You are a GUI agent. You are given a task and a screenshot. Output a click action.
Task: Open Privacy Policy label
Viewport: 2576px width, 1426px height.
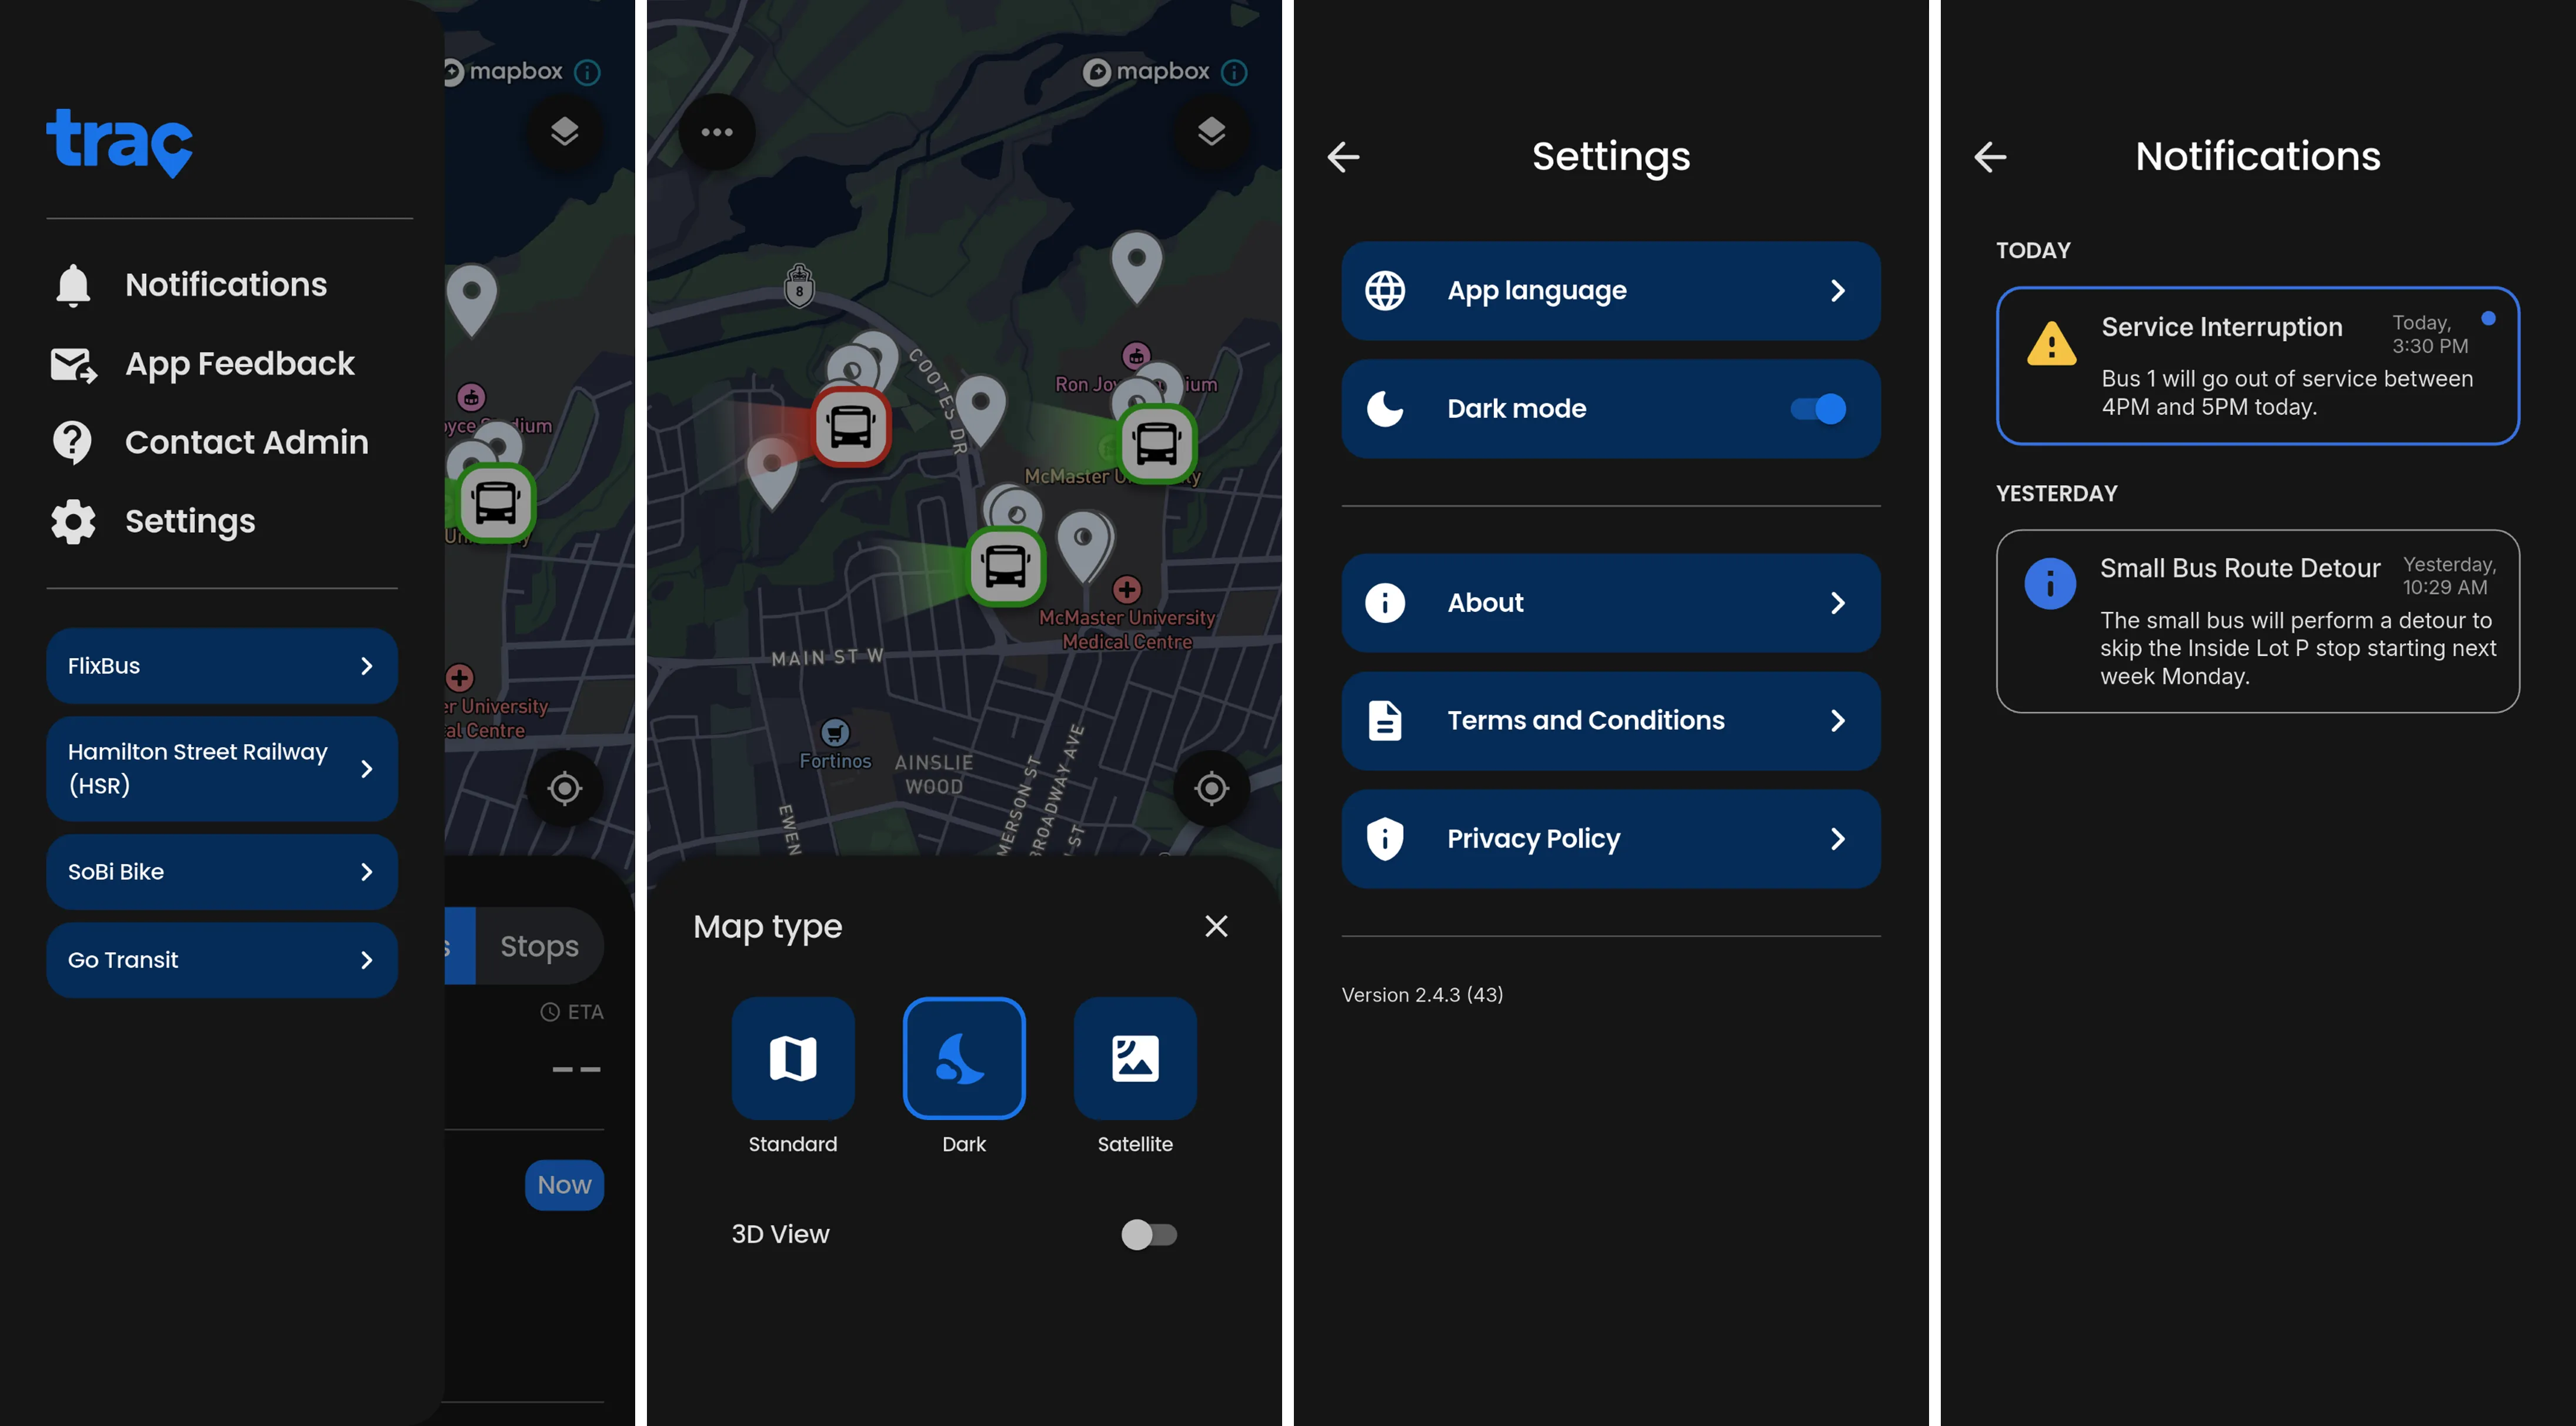tap(1534, 839)
